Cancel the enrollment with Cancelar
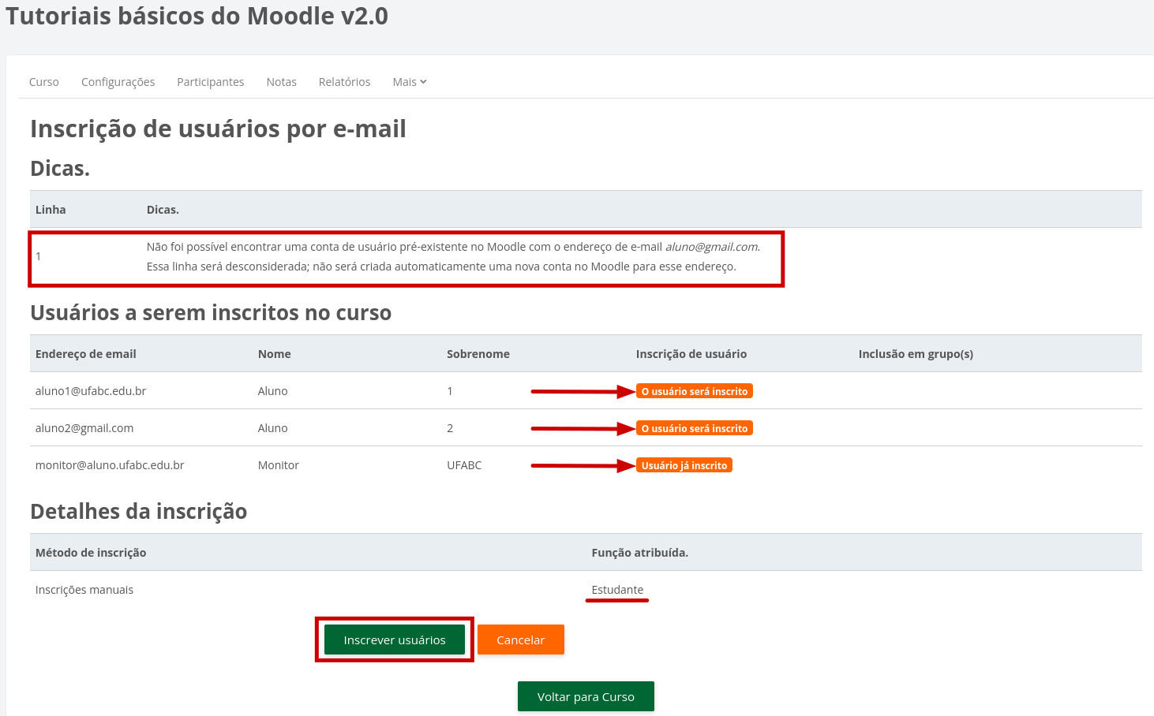The height and width of the screenshot is (716, 1154). tap(521, 640)
